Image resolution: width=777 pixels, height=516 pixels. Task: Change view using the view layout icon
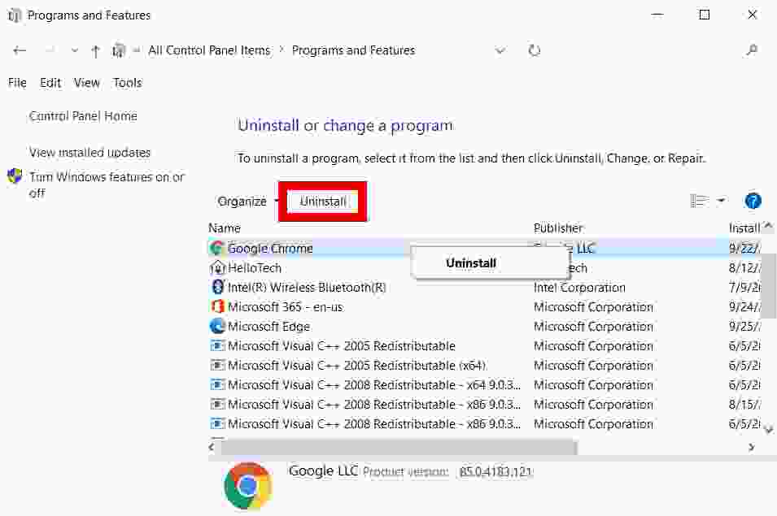(699, 201)
